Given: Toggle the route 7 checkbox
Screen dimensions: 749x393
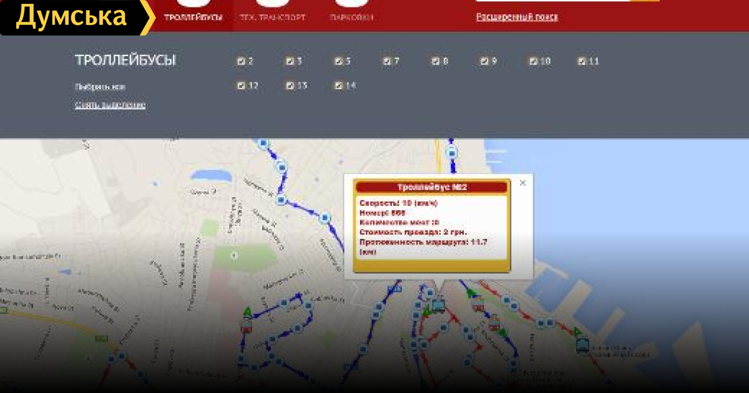Looking at the screenshot, I should click(x=387, y=61).
